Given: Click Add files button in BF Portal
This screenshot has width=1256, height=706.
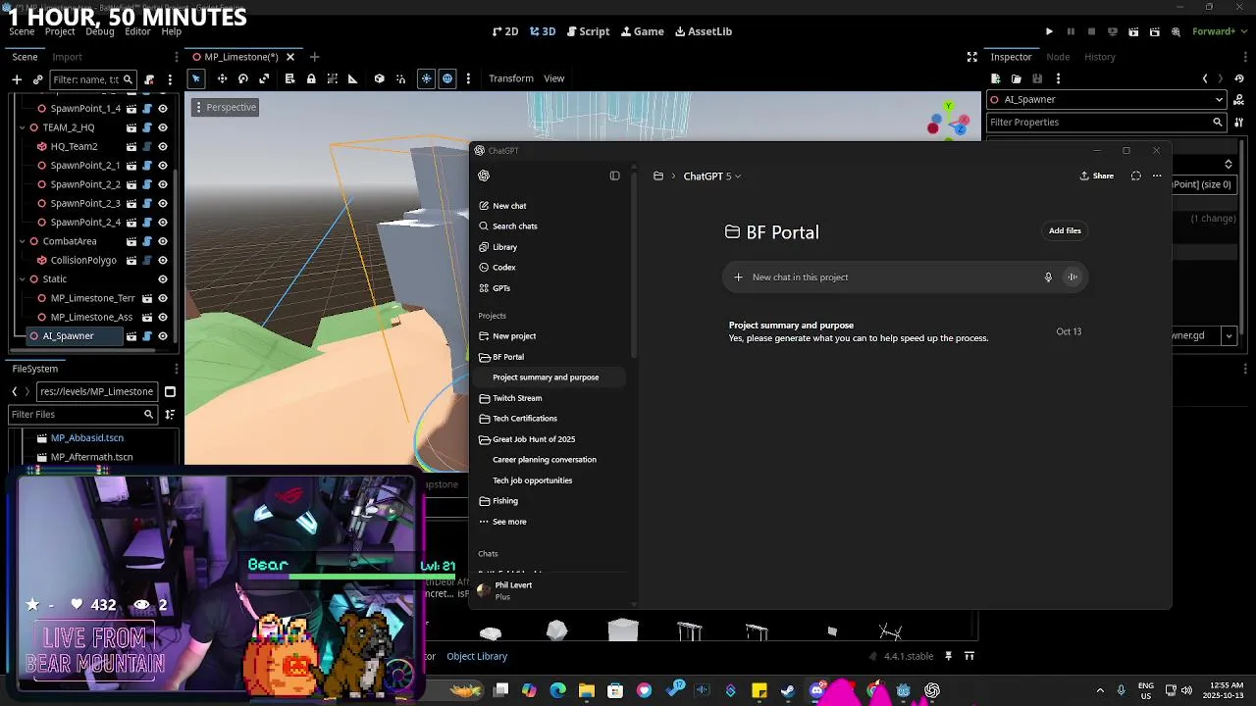Looking at the screenshot, I should (x=1065, y=231).
